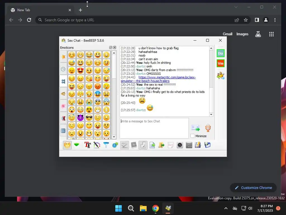
Task: Open the favorites star emoticon tab
Action: point(63,57)
